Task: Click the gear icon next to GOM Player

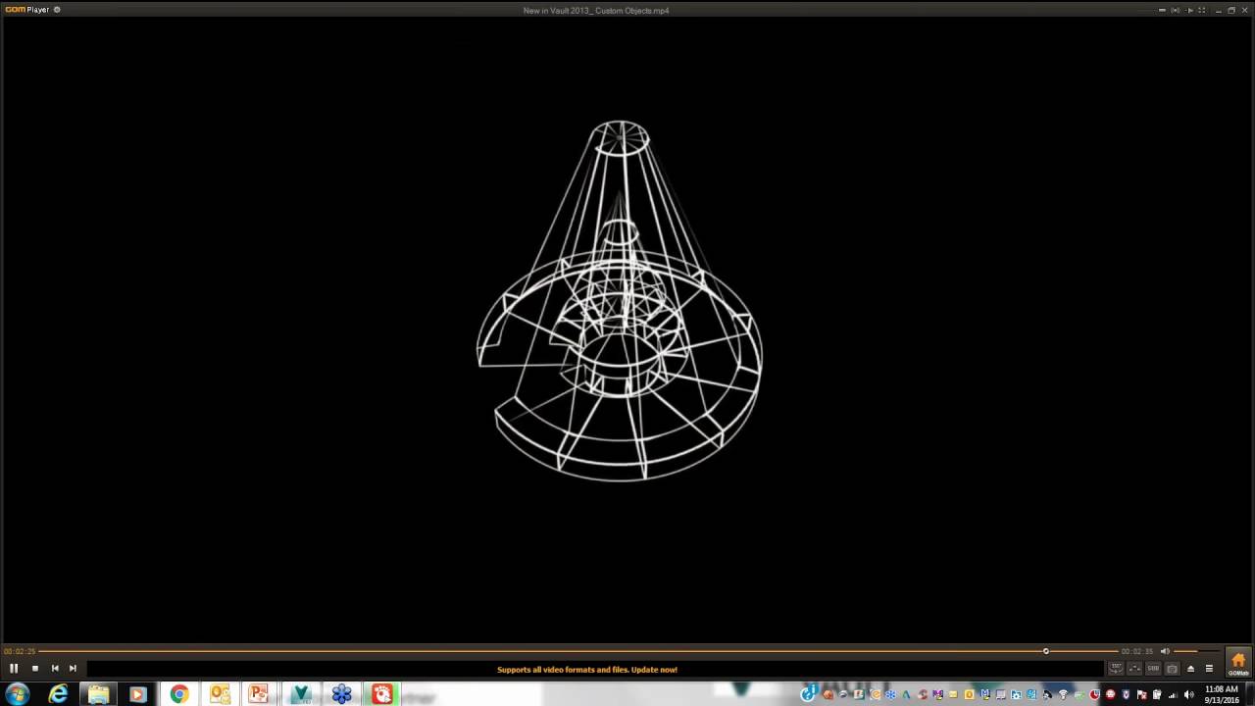Action: tap(57, 10)
